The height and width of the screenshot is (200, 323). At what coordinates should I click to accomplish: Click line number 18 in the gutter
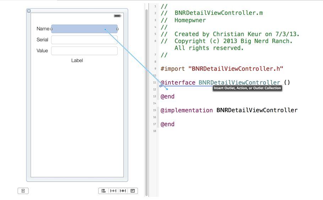155,131
